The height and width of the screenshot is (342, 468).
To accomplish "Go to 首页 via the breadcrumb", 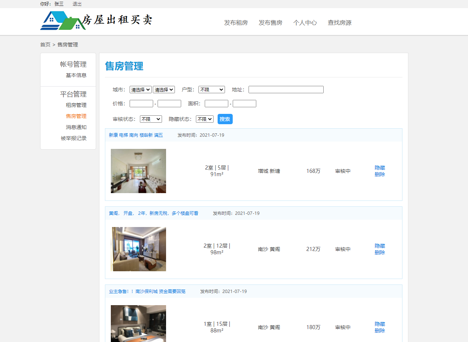I will [x=45, y=44].
